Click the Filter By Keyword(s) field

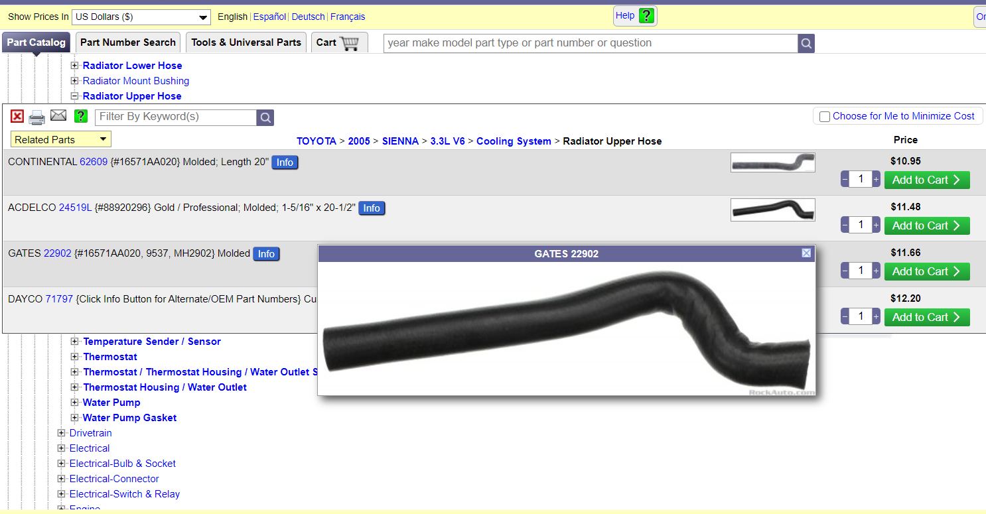coord(176,117)
